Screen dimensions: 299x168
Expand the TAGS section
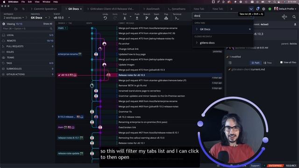click(x=28, y=63)
